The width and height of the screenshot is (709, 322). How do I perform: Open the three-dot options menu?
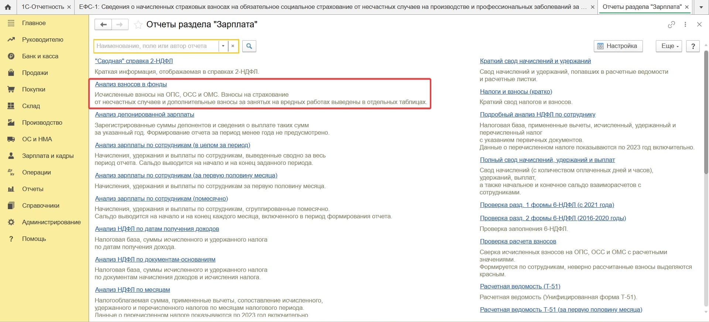[x=685, y=25]
